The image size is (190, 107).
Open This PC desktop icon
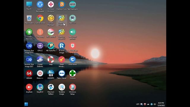click(29, 6)
